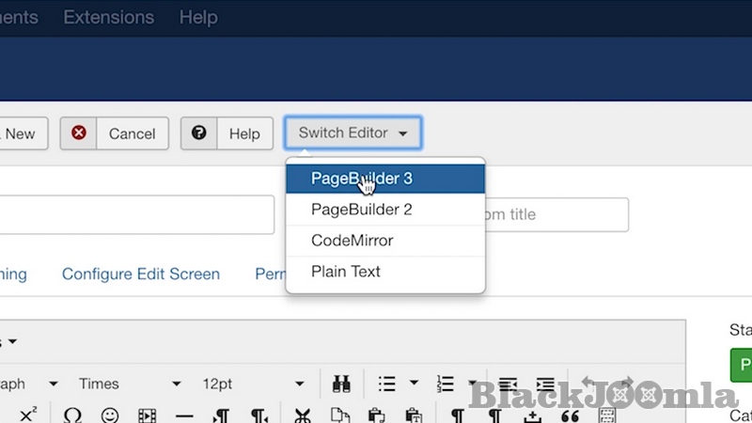The width and height of the screenshot is (752, 423).
Task: Click the find and replace binoculars icon
Action: click(340, 384)
